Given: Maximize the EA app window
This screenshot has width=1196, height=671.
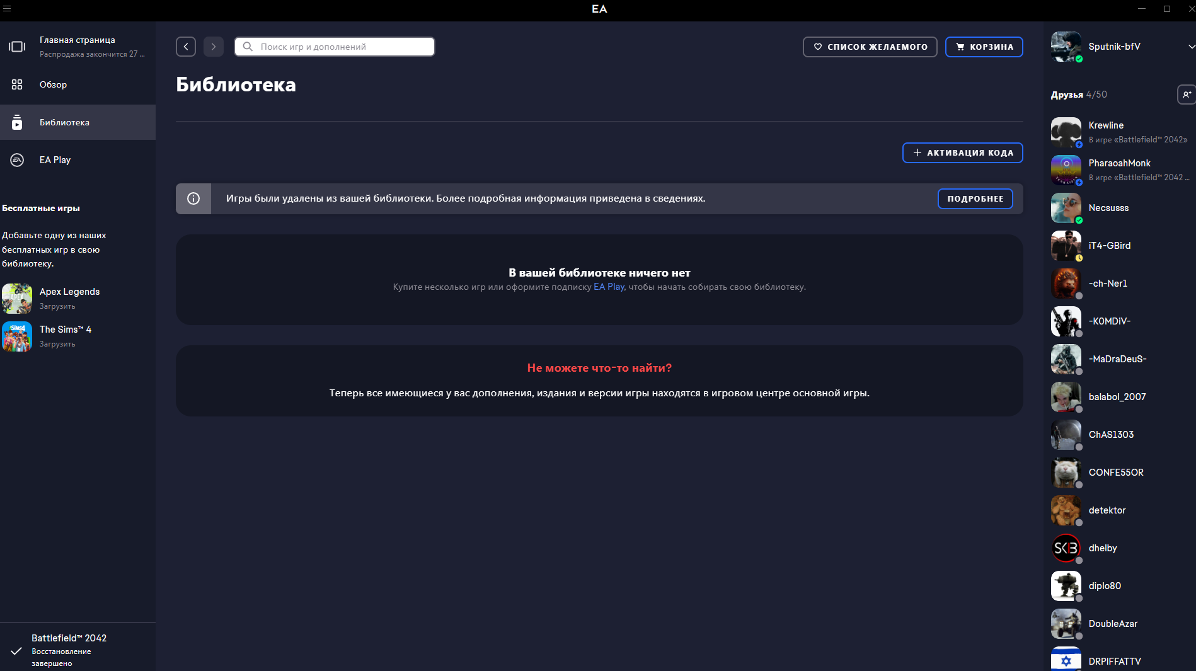Looking at the screenshot, I should (x=1167, y=9).
